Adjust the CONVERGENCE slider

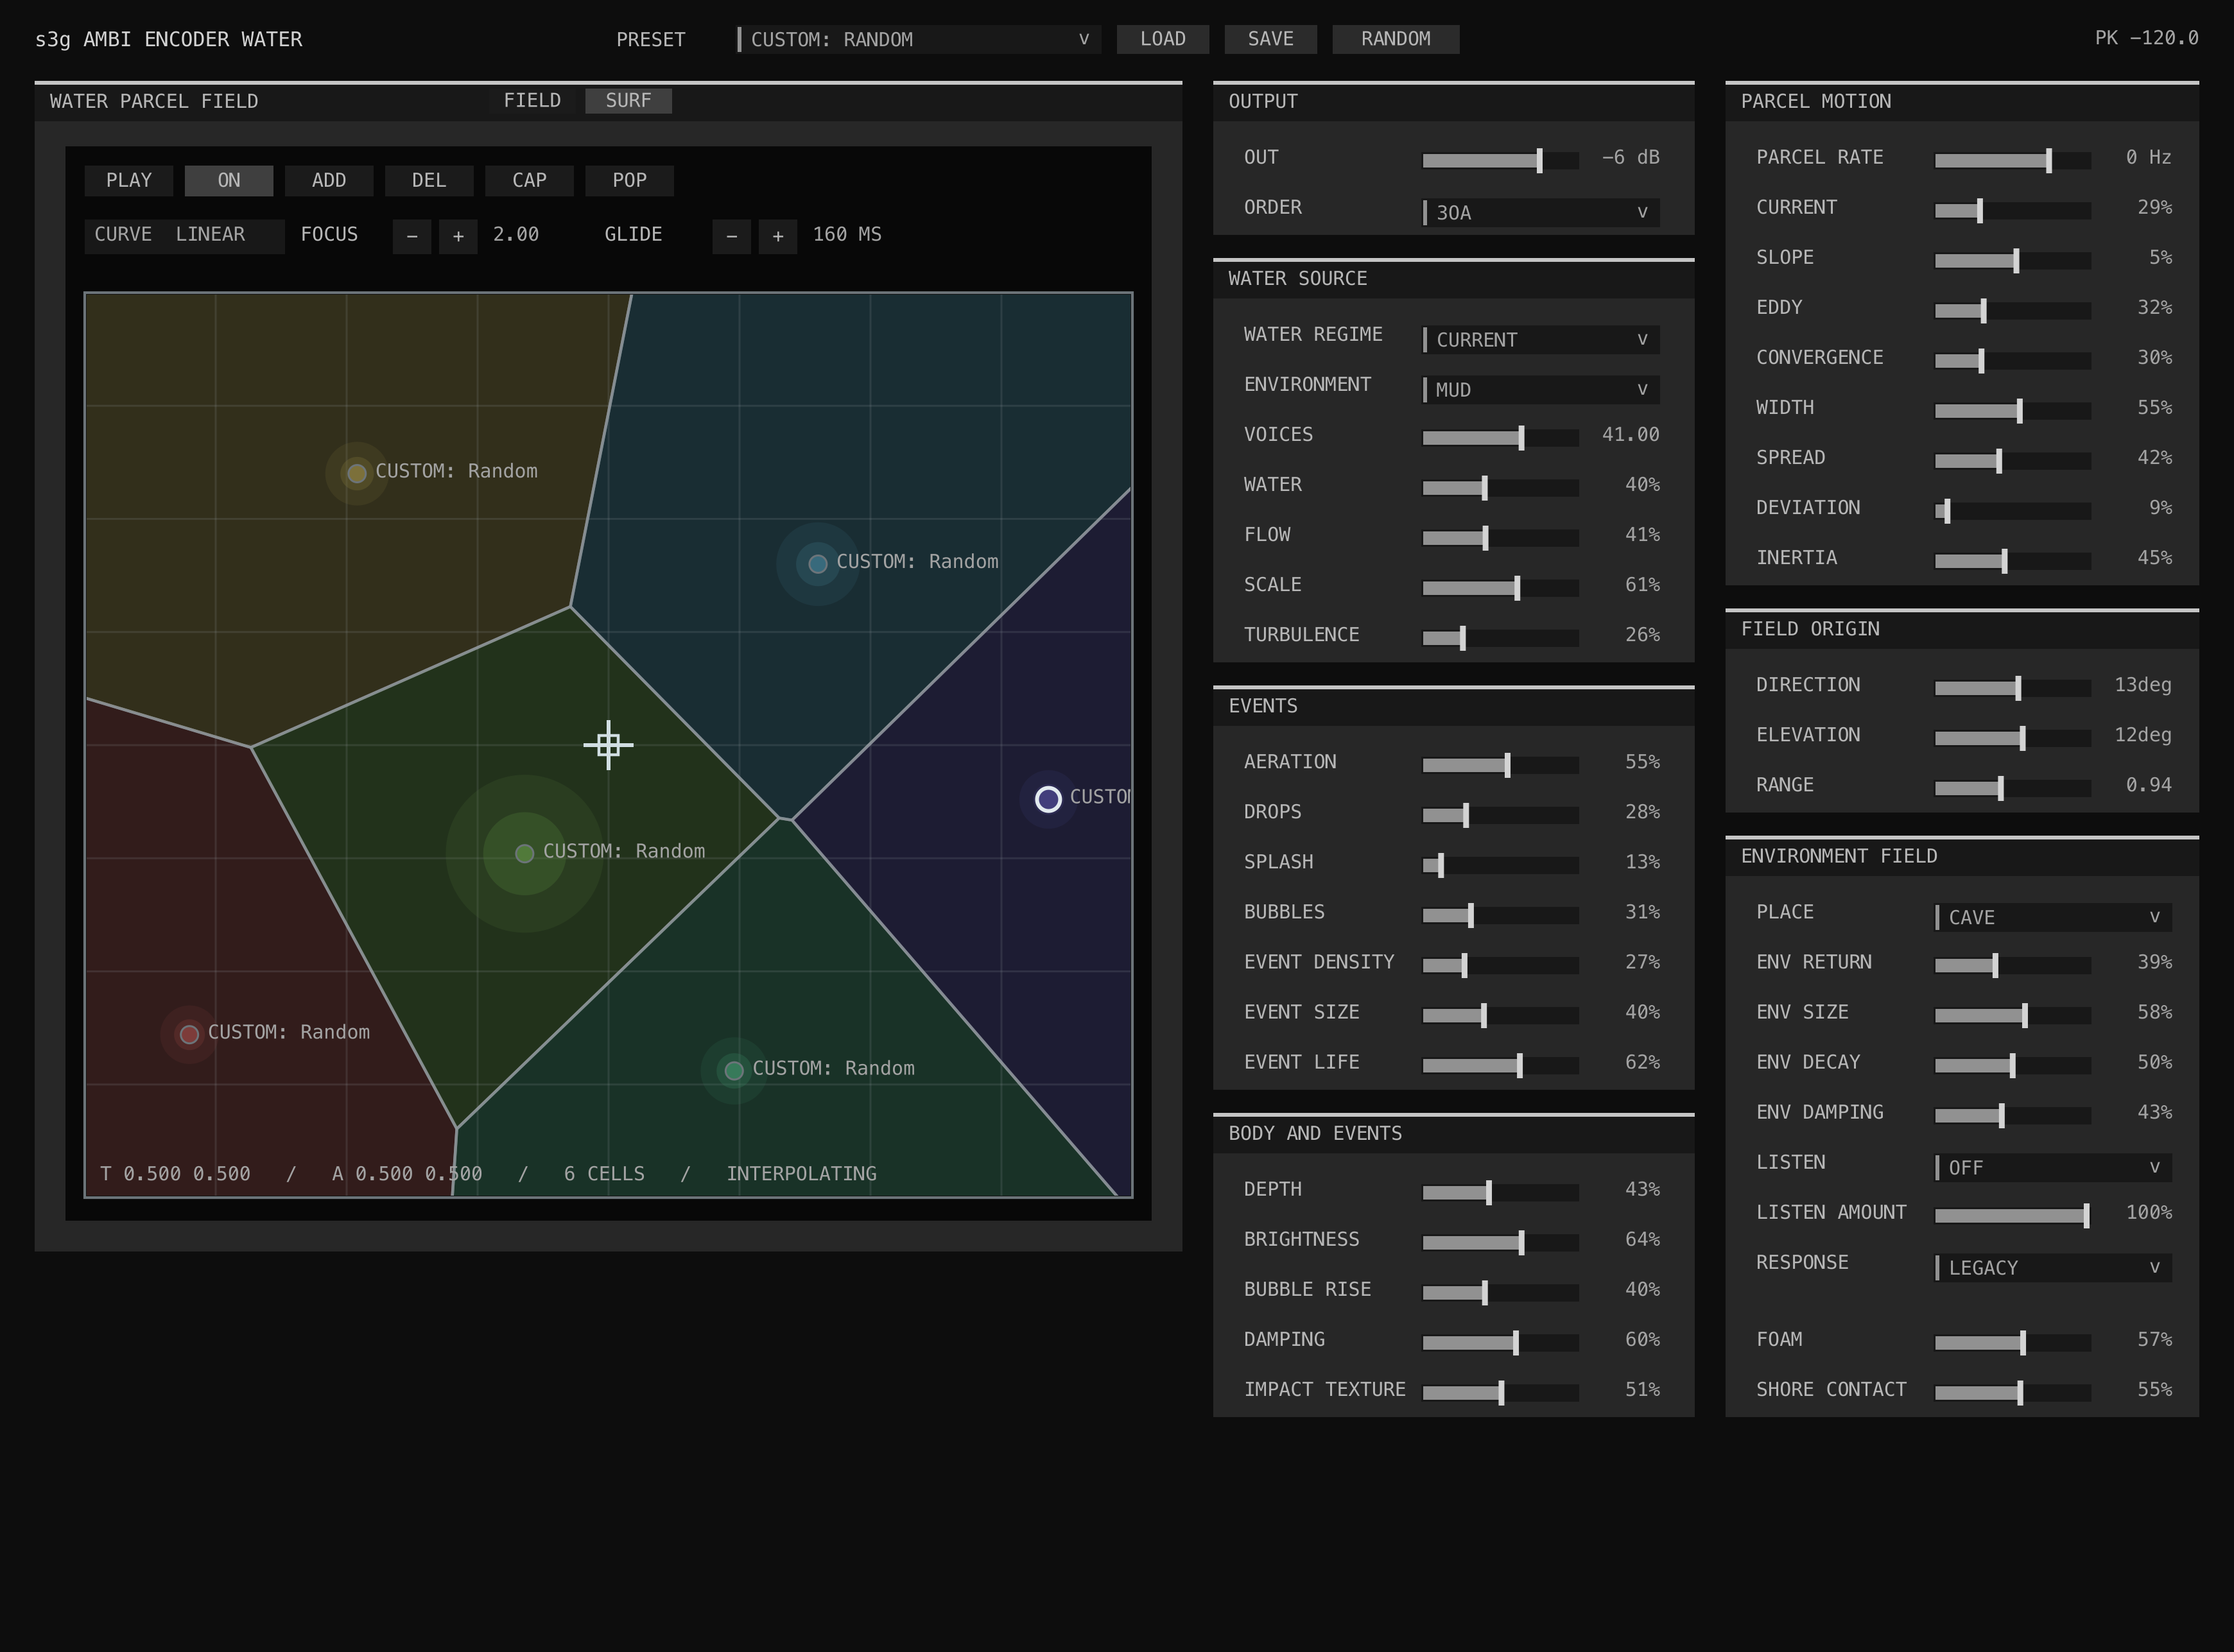point(2012,361)
